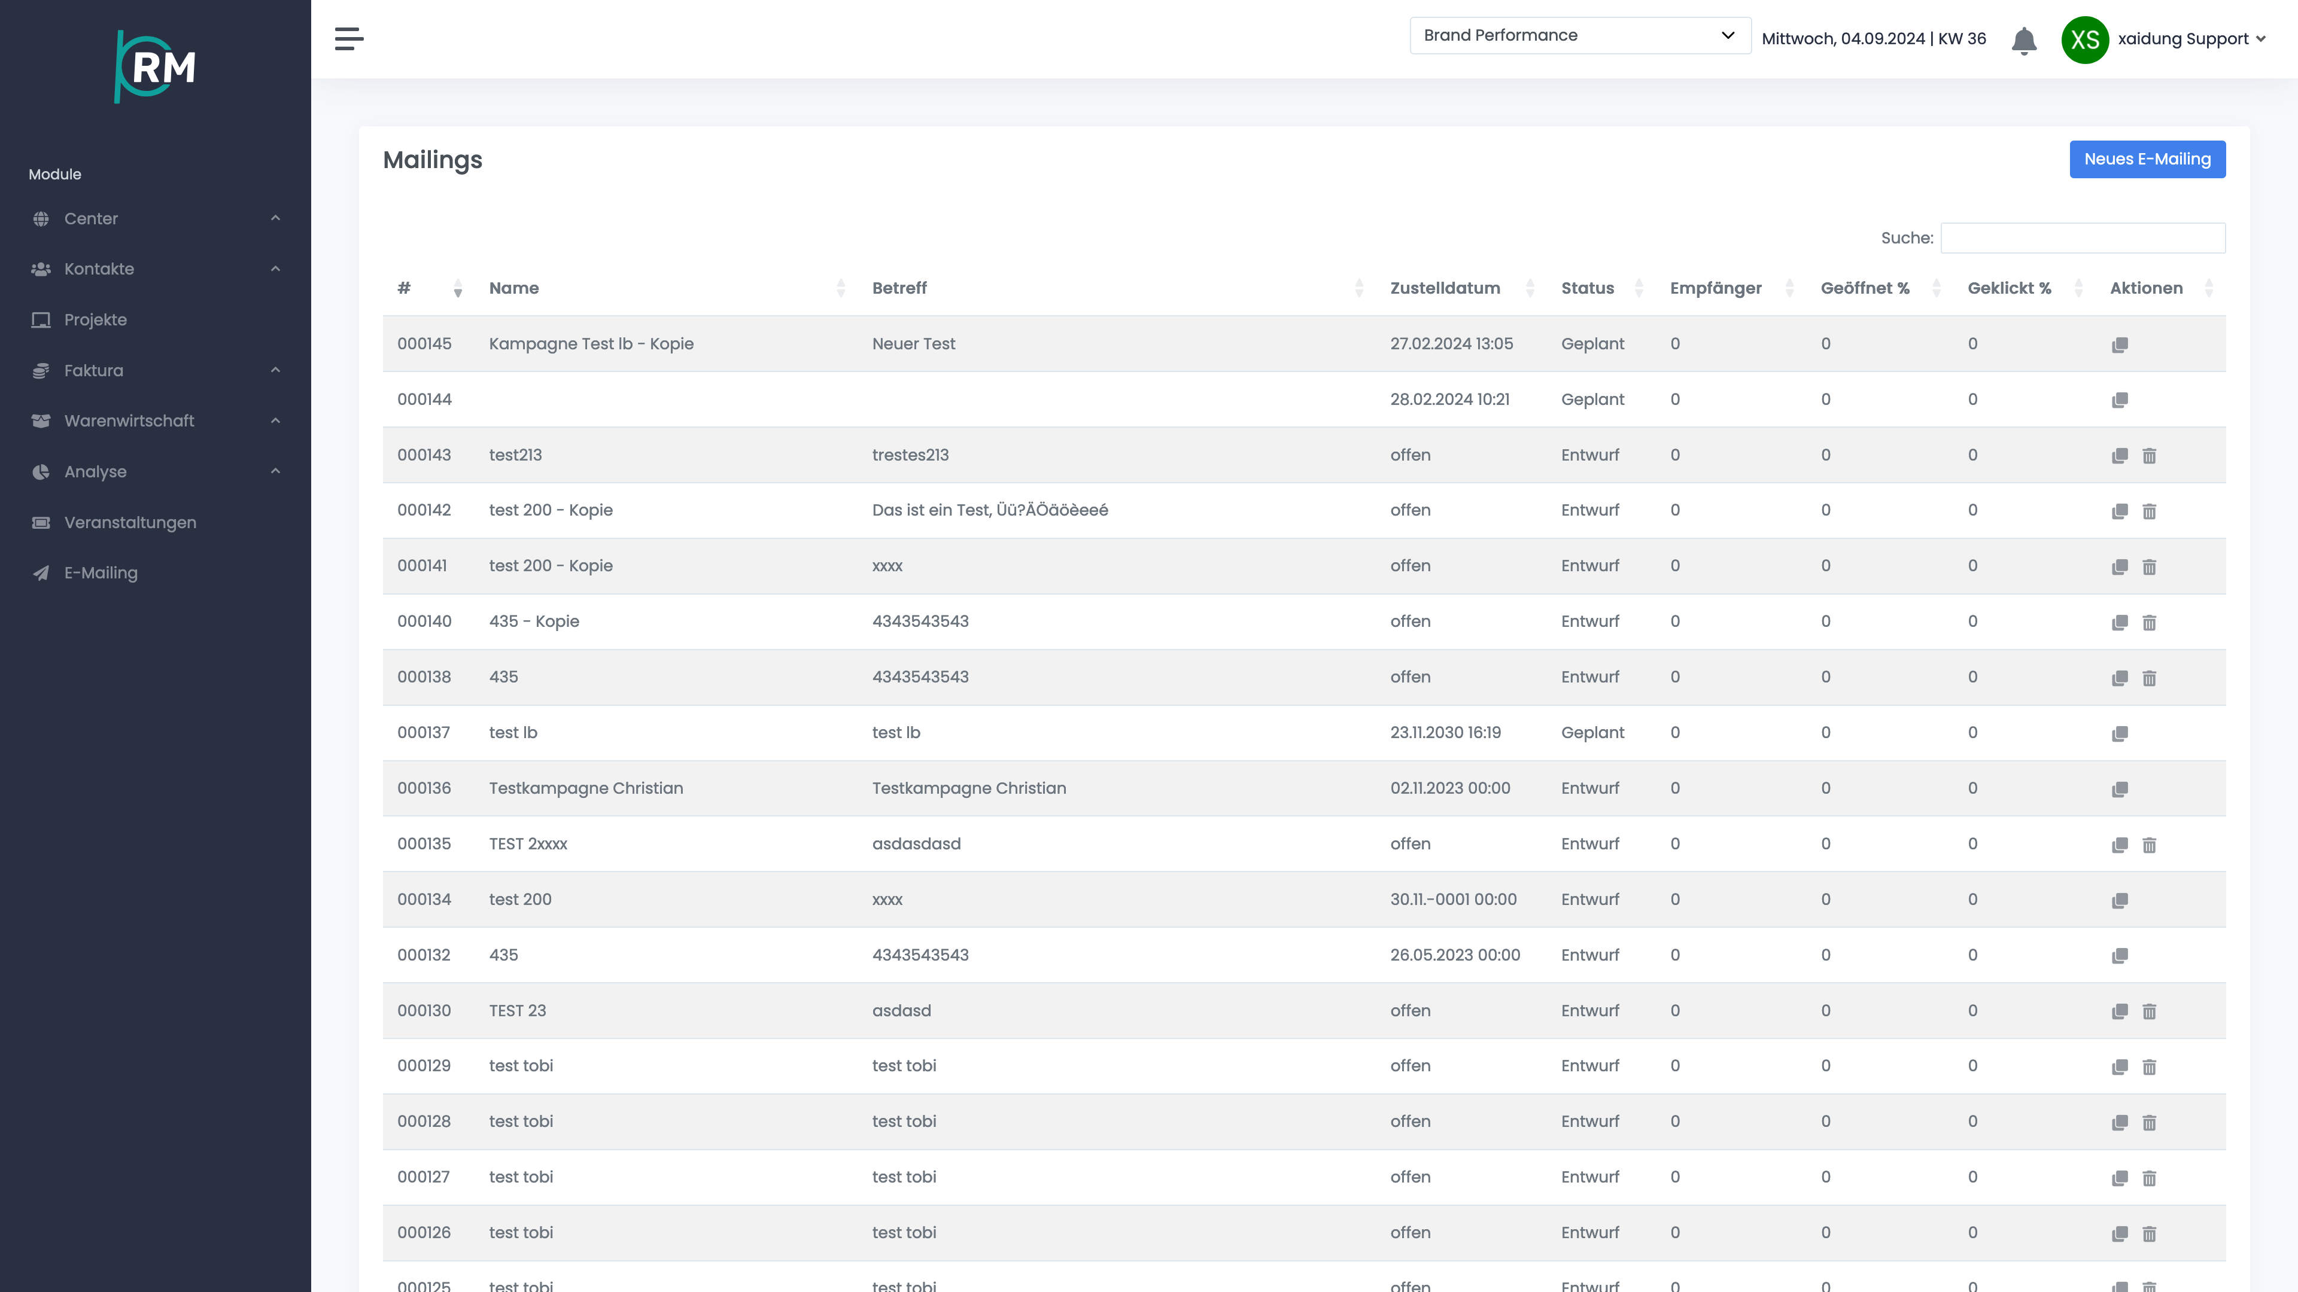Click Geplant status of mailing 000137

[x=1592, y=733]
